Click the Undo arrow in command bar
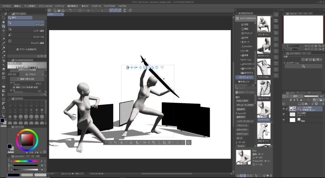The height and width of the screenshot is (178, 325). tap(70, 10)
